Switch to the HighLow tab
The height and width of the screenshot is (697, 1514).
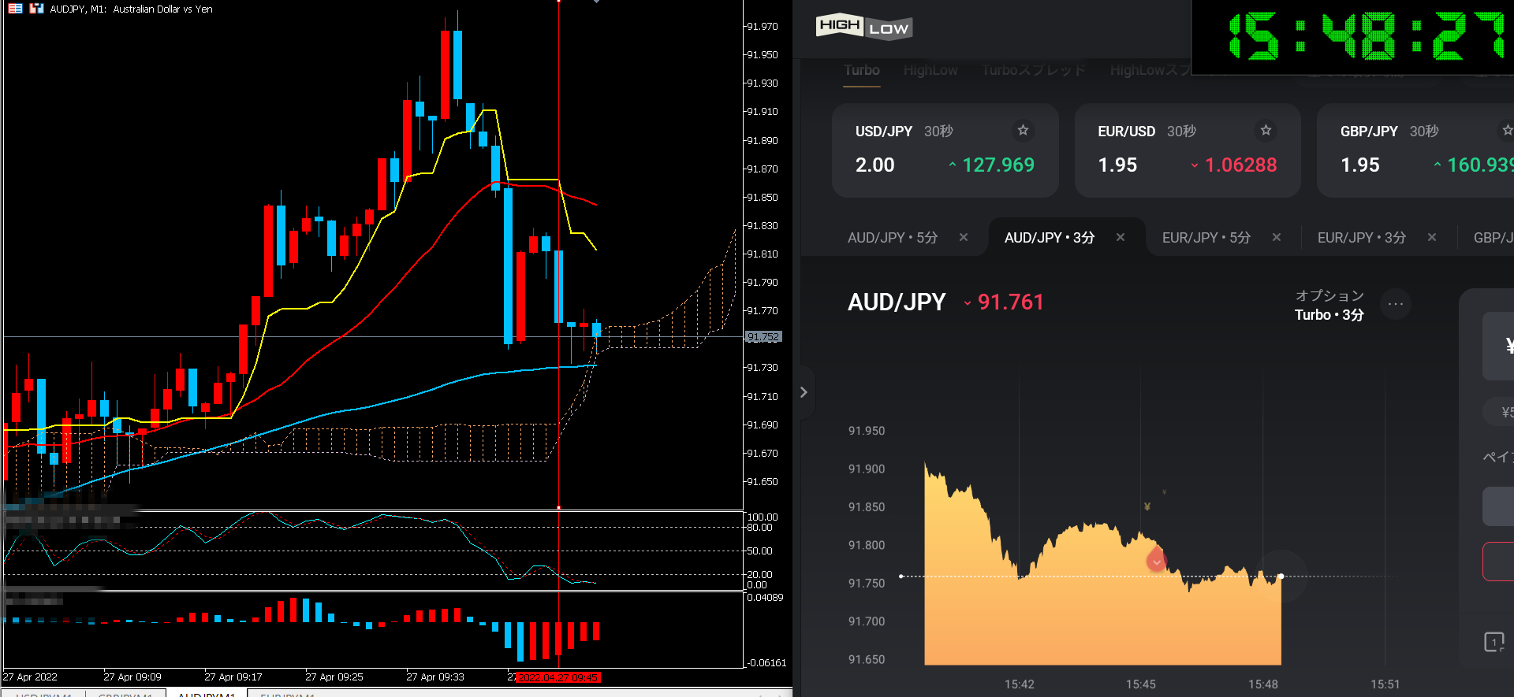click(x=930, y=71)
